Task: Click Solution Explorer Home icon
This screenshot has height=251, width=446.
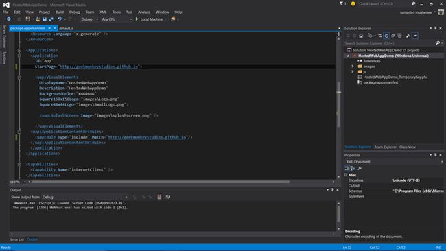Action: [361, 36]
